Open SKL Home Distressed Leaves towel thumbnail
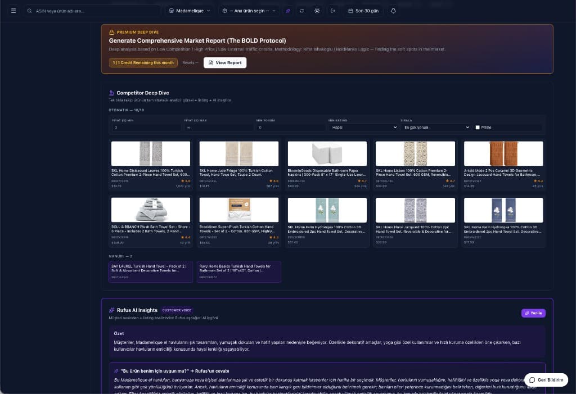This screenshot has width=576, height=394. [x=151, y=153]
